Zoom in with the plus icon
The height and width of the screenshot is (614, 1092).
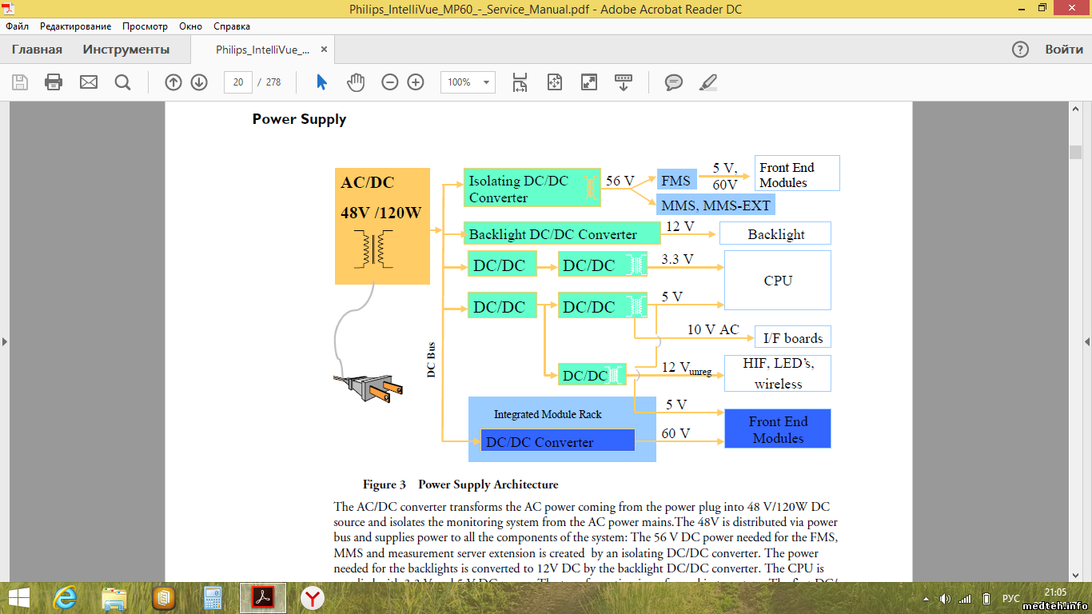(x=416, y=82)
